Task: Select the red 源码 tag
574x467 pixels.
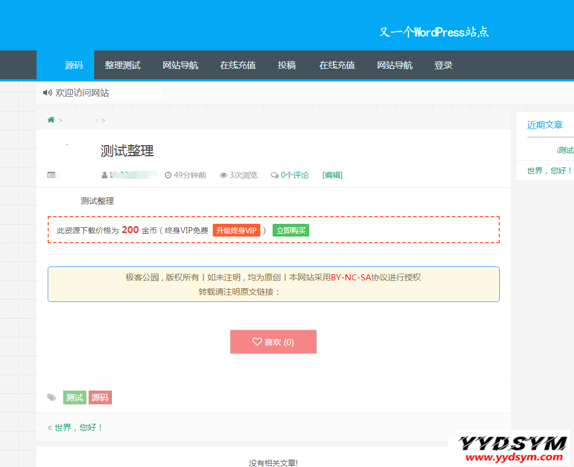Action: pos(100,397)
